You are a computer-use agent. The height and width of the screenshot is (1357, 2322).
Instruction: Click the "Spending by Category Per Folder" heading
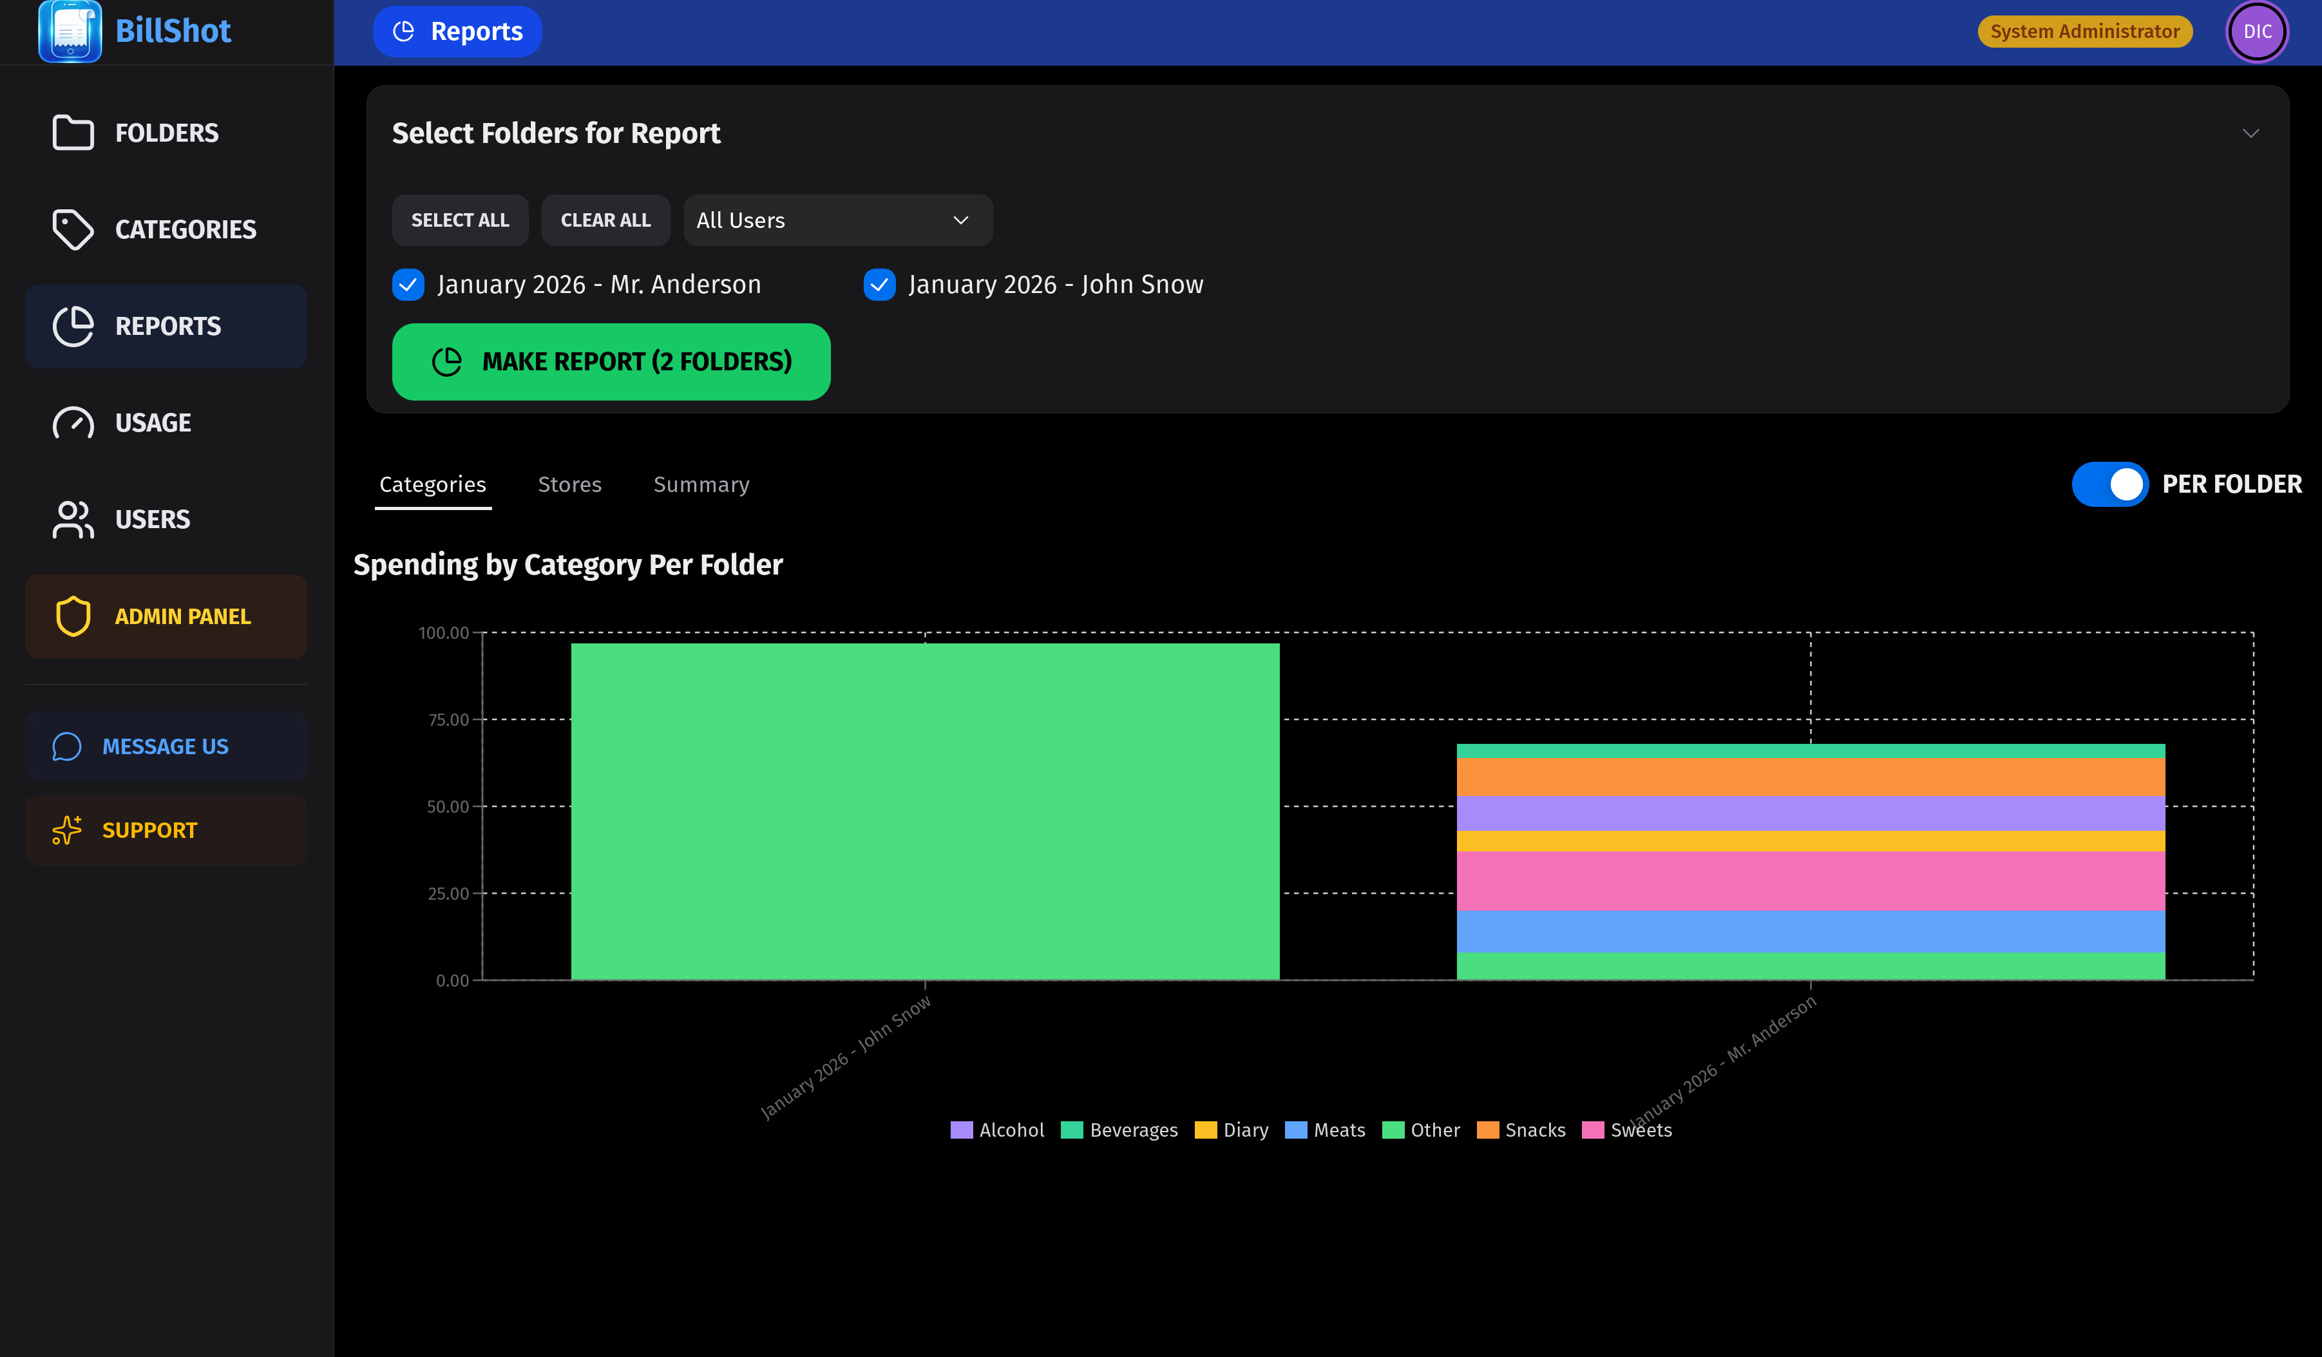(x=567, y=565)
